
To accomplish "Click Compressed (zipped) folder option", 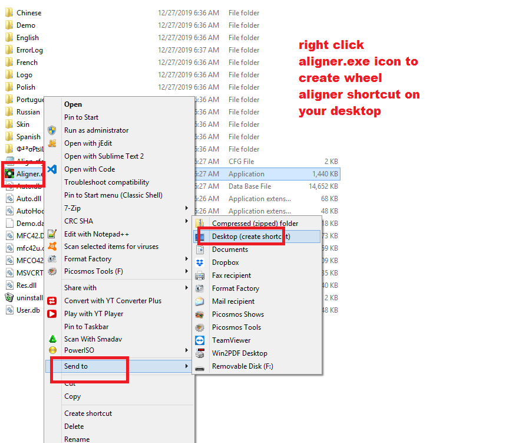I will 254,224.
